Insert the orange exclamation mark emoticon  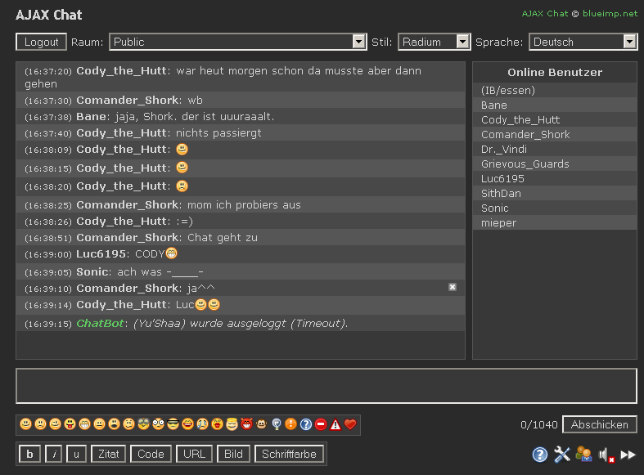(x=290, y=424)
